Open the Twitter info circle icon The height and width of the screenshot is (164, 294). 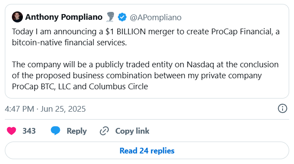click(283, 109)
